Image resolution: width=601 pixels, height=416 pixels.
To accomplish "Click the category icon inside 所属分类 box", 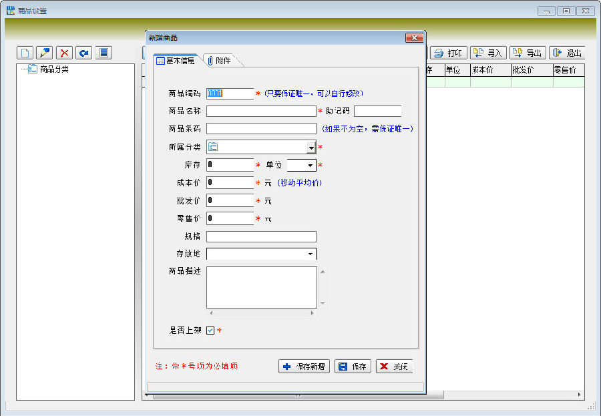I will coord(213,147).
